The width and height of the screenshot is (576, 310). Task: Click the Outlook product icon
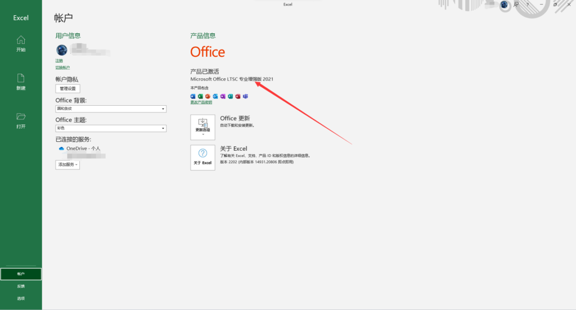point(215,96)
